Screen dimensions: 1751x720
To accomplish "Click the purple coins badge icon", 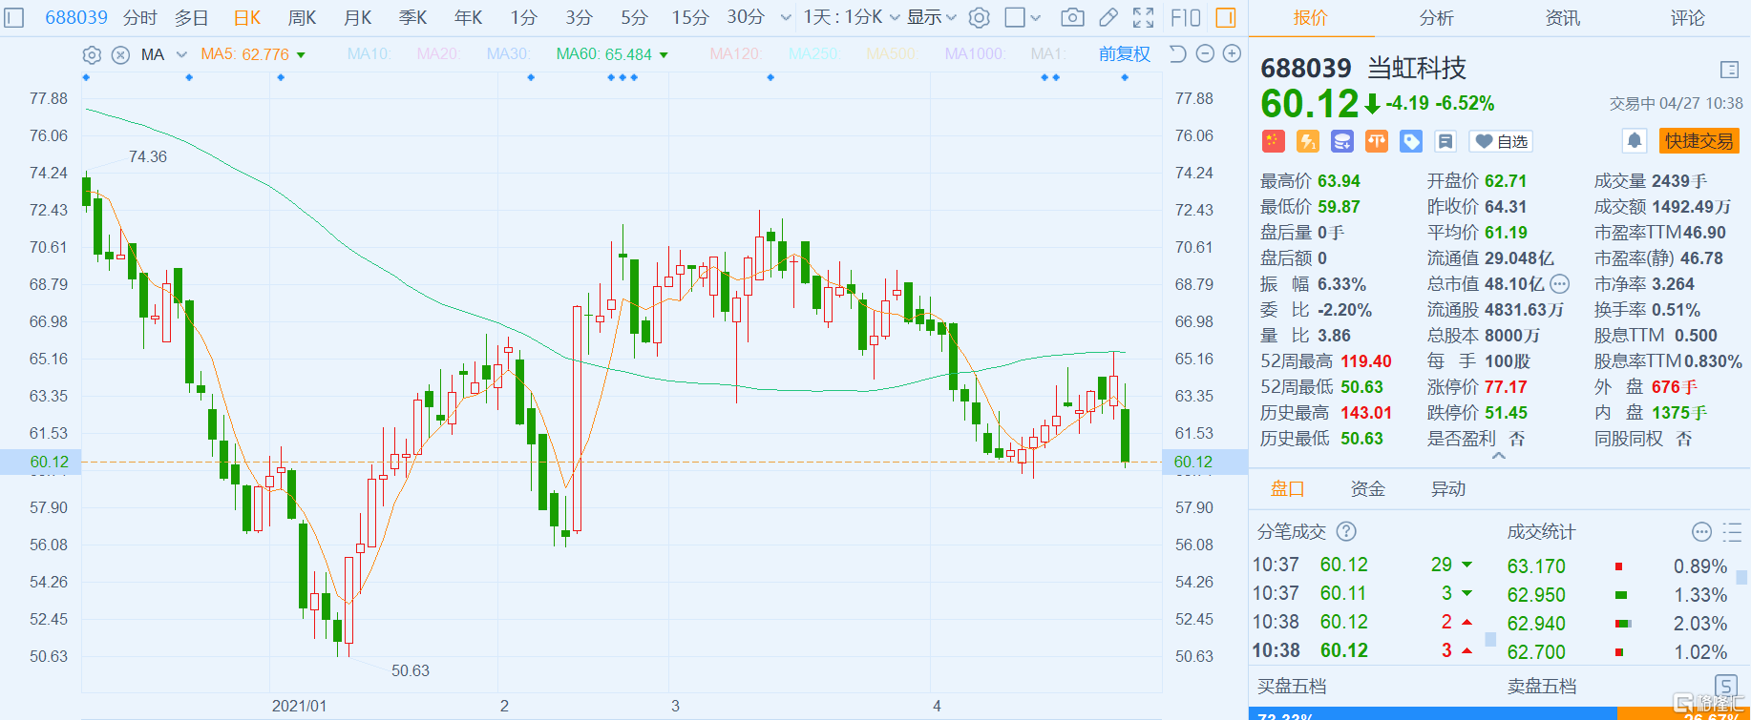I will pyautogui.click(x=1341, y=141).
